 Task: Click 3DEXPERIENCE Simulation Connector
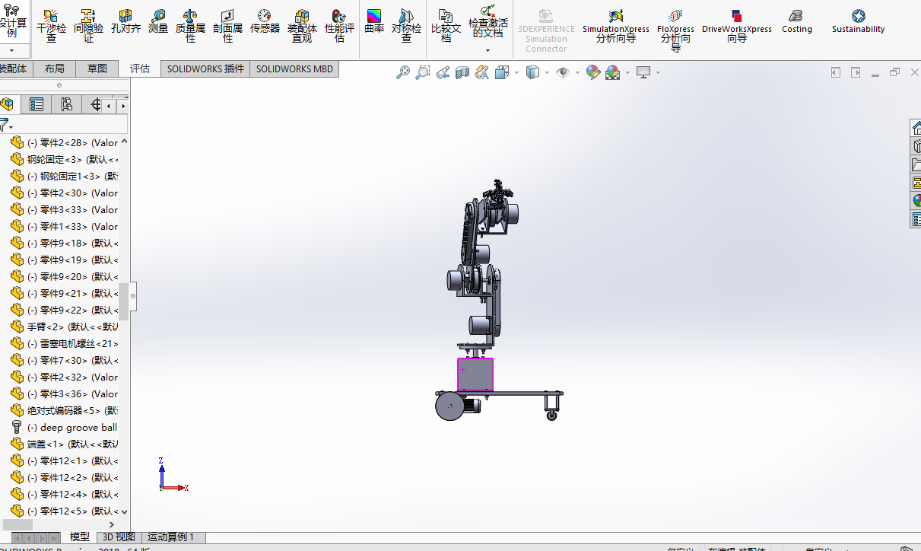click(546, 30)
